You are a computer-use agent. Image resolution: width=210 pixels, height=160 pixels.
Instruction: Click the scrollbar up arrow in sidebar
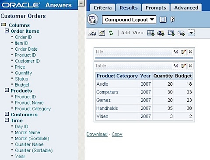click(x=81, y=3)
